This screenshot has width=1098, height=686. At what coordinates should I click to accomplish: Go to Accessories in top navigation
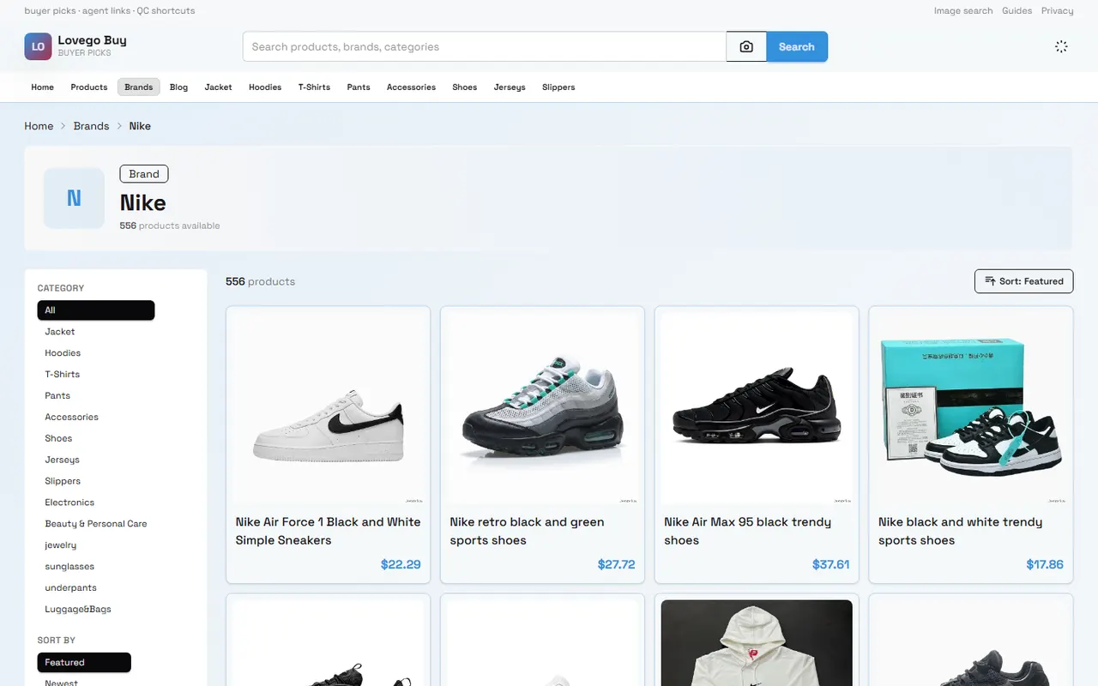point(411,87)
